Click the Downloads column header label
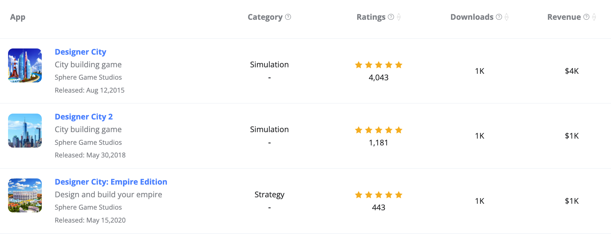This screenshot has height=234, width=611. (x=472, y=17)
